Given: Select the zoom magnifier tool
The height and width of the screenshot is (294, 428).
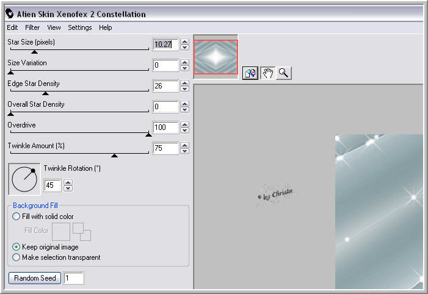Looking at the screenshot, I should 283,73.
